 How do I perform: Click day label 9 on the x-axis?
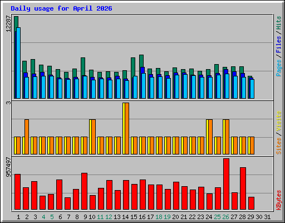coord(85,217)
